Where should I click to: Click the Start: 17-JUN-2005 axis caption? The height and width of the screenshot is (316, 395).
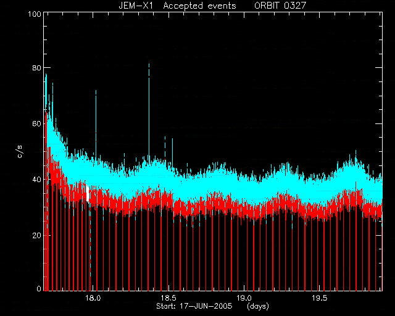(194, 306)
